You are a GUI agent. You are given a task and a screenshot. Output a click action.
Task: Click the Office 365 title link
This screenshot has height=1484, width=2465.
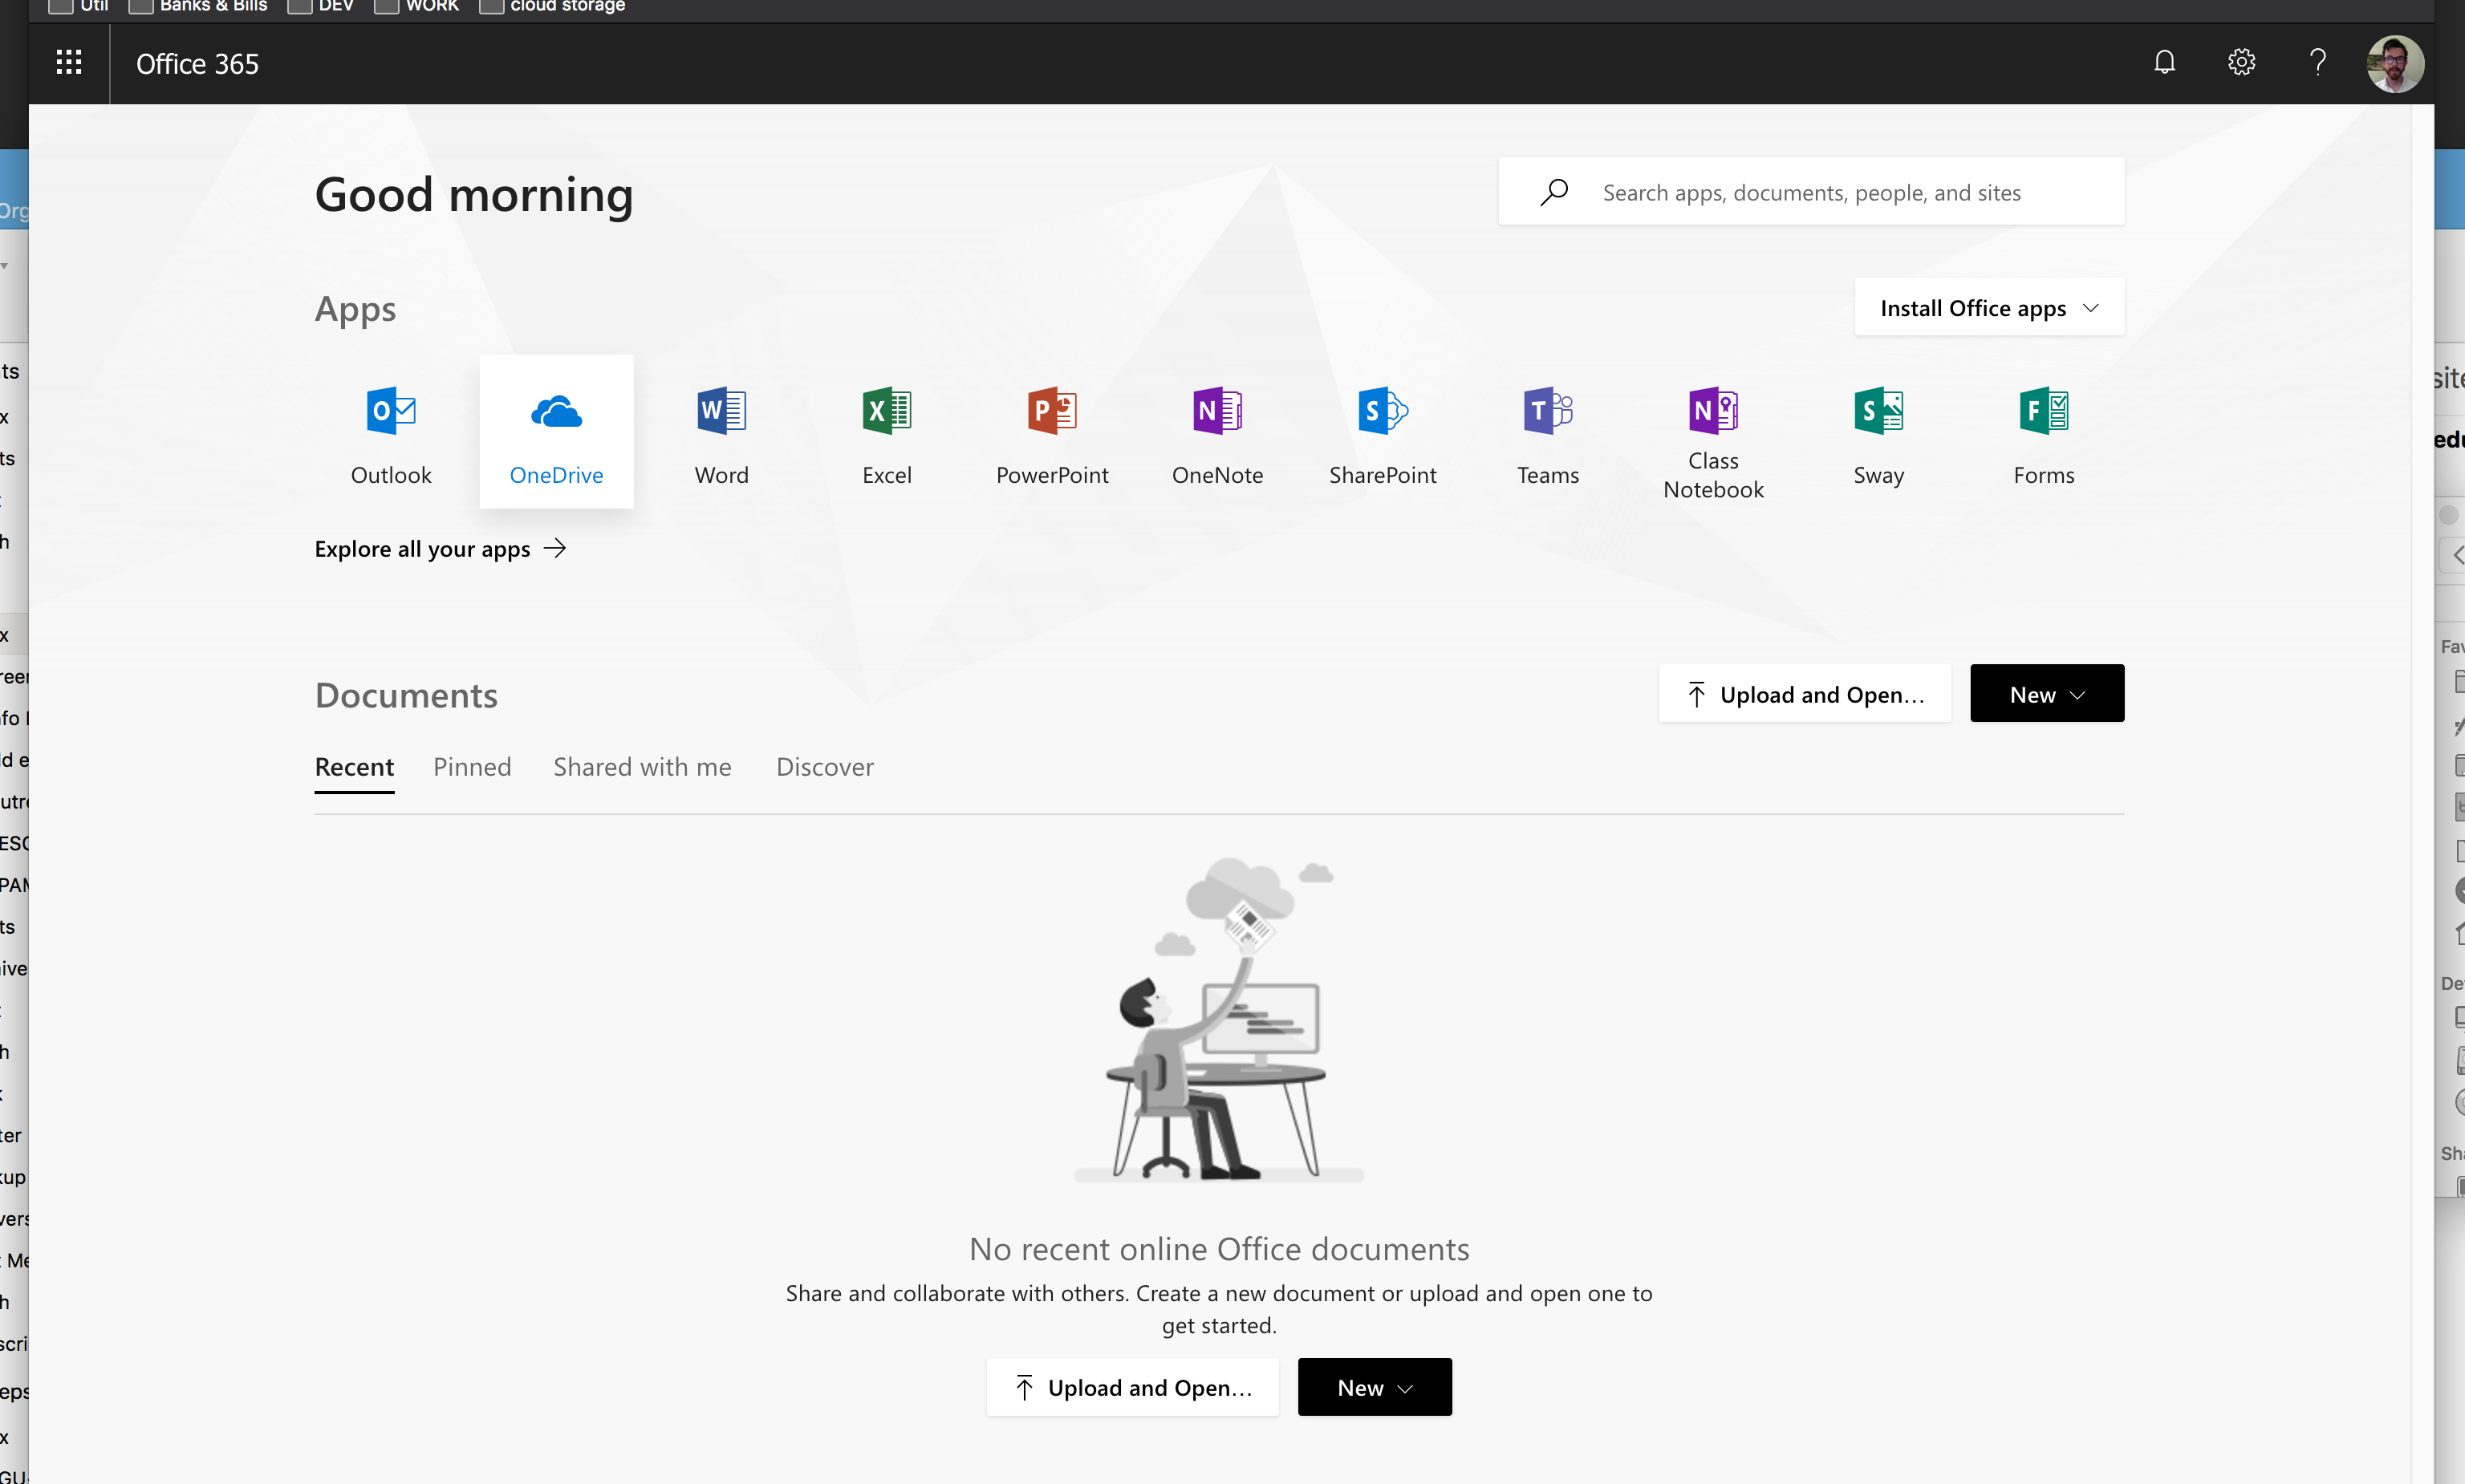pyautogui.click(x=197, y=64)
